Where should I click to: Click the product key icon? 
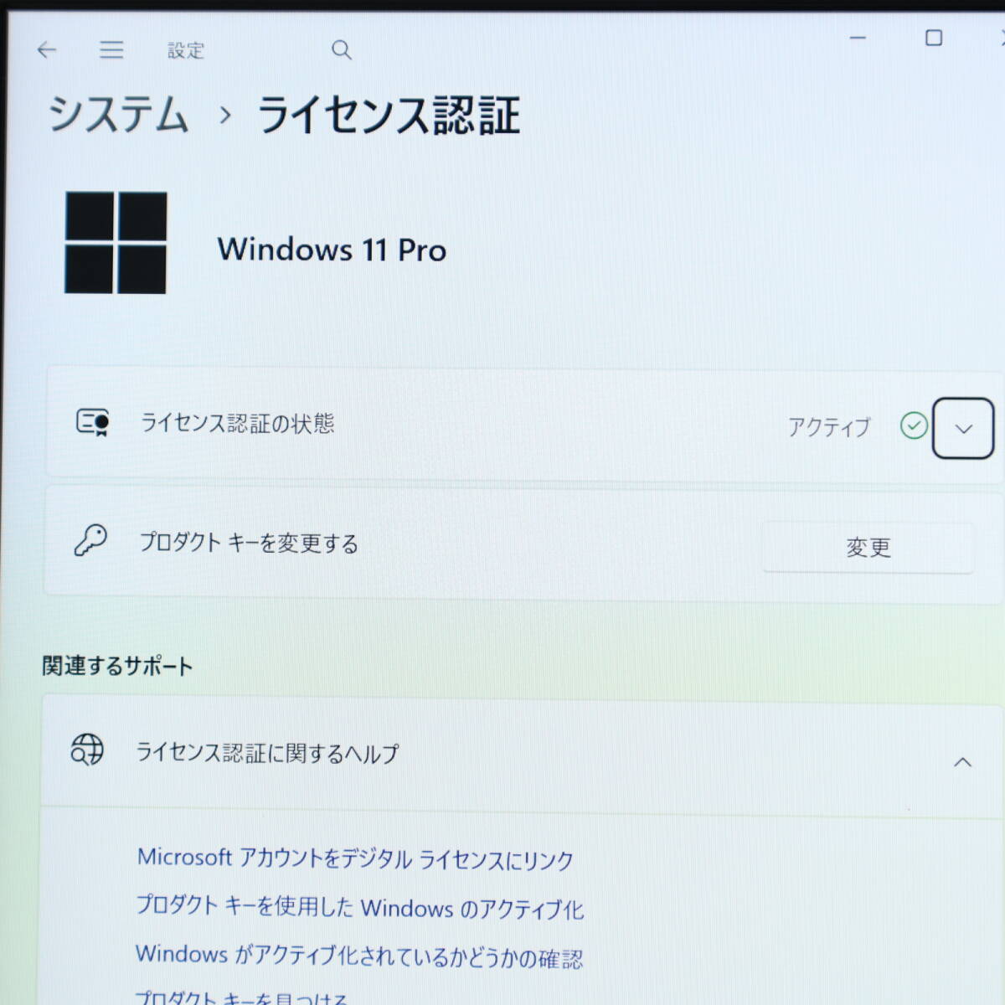[90, 541]
